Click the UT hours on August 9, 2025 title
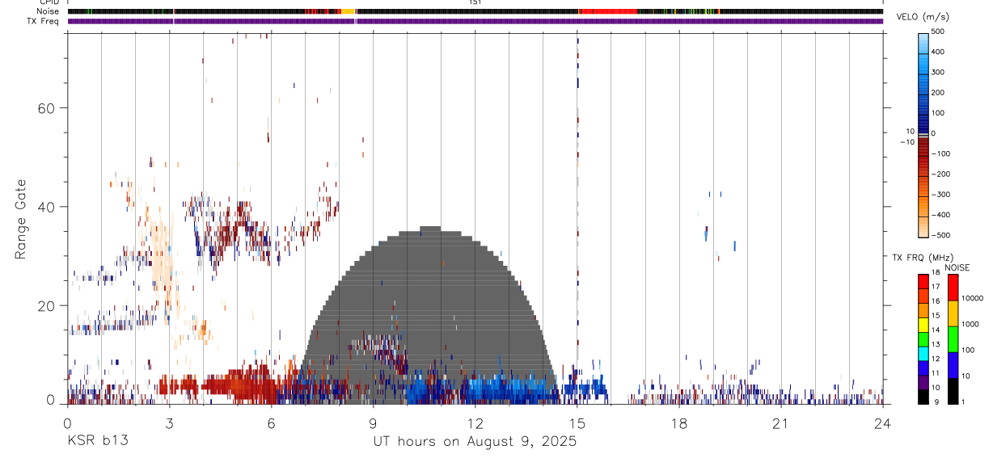The image size is (993, 458). point(475,441)
